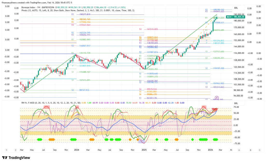Click the A scale icon on time axis
This screenshot has height=163, width=266.
pyautogui.click(x=239, y=150)
